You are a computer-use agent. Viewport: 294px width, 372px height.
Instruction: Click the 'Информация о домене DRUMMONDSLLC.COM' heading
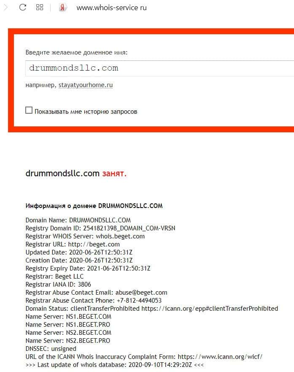94,206
